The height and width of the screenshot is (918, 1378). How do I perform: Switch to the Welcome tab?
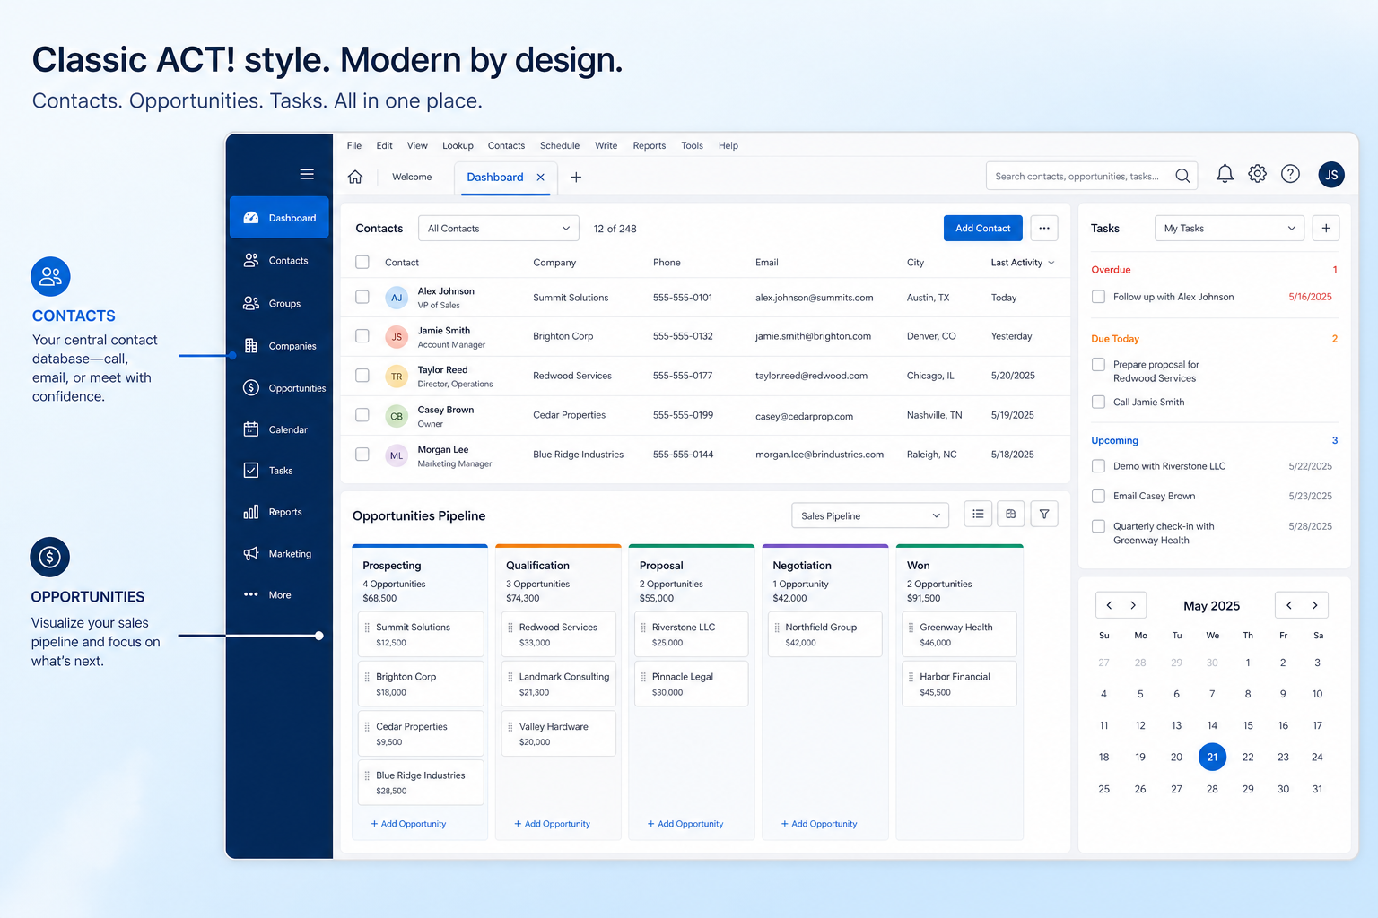pyautogui.click(x=412, y=177)
